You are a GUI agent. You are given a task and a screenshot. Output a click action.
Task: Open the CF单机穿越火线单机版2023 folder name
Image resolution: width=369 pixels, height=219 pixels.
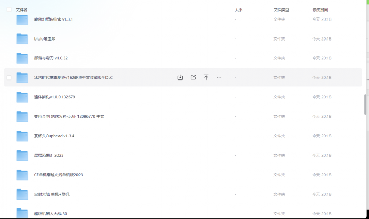coord(59,175)
